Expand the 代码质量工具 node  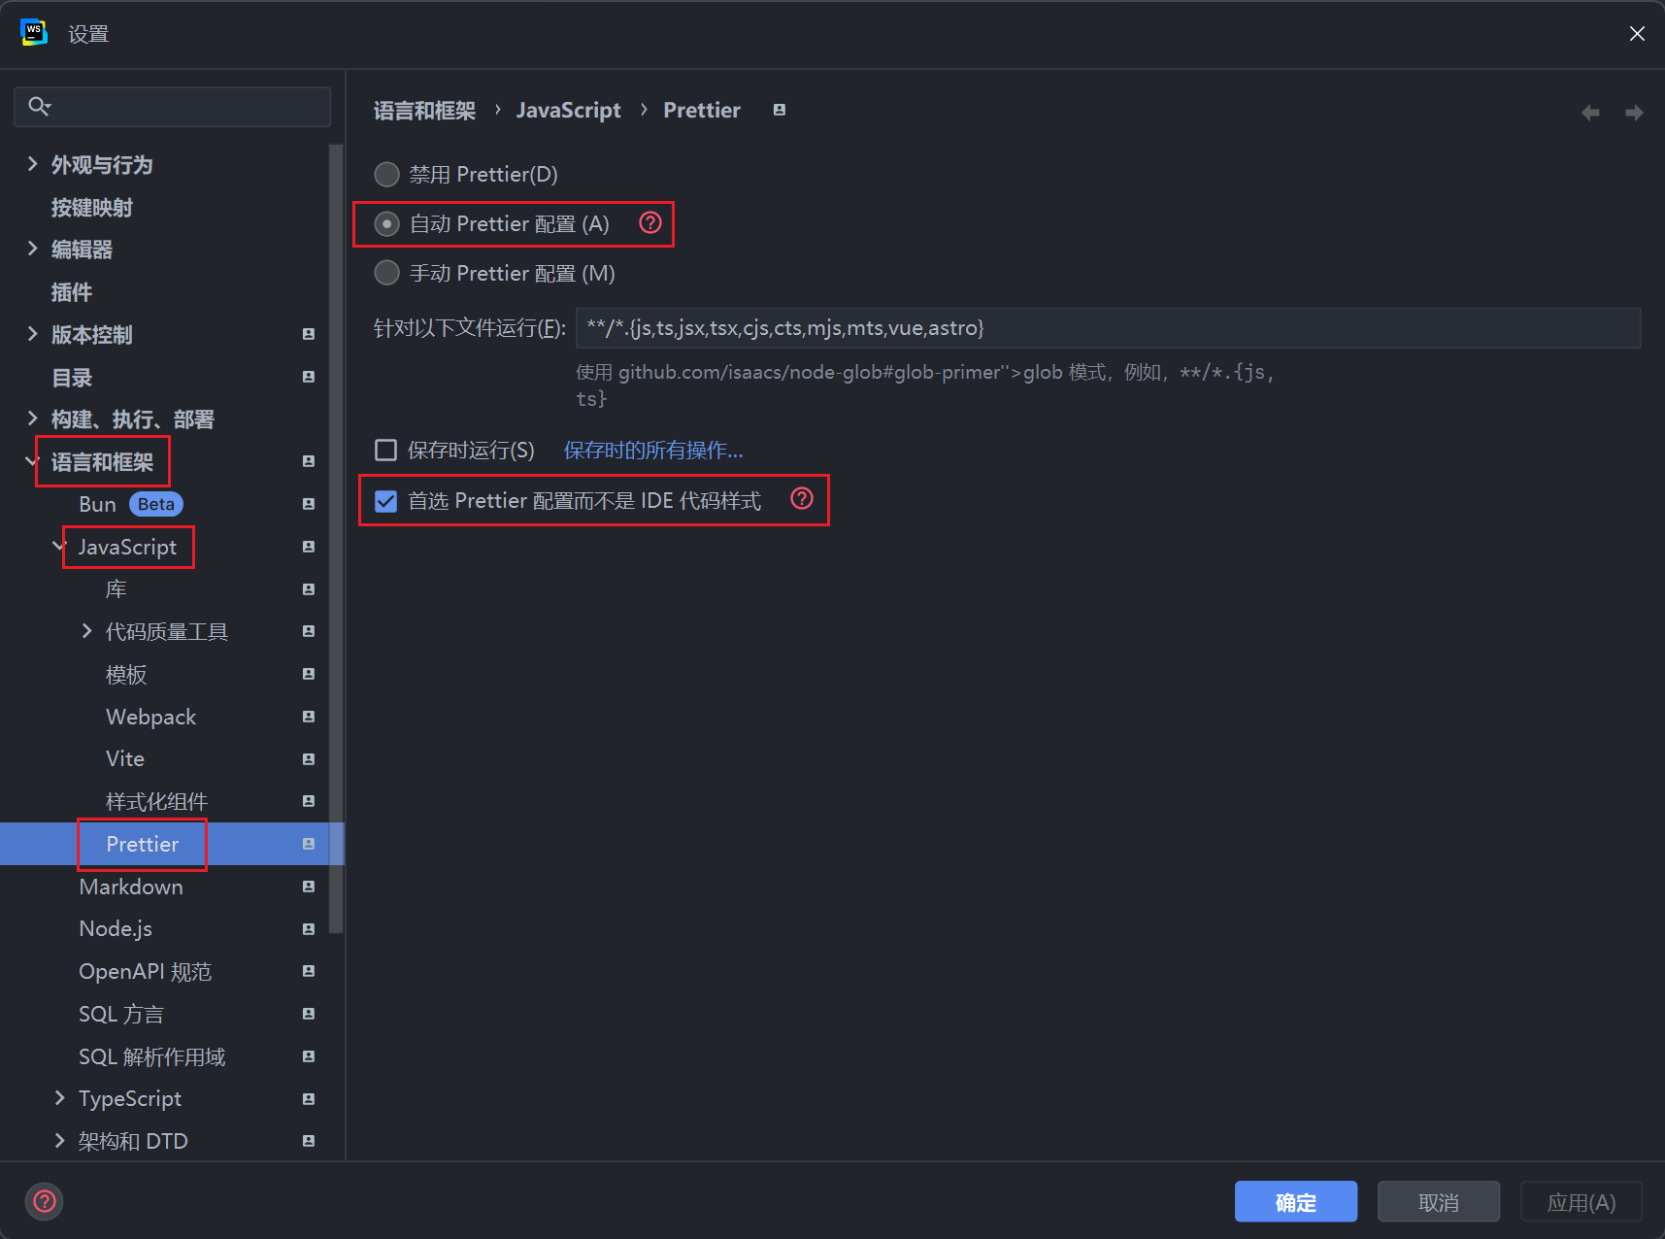point(86,631)
